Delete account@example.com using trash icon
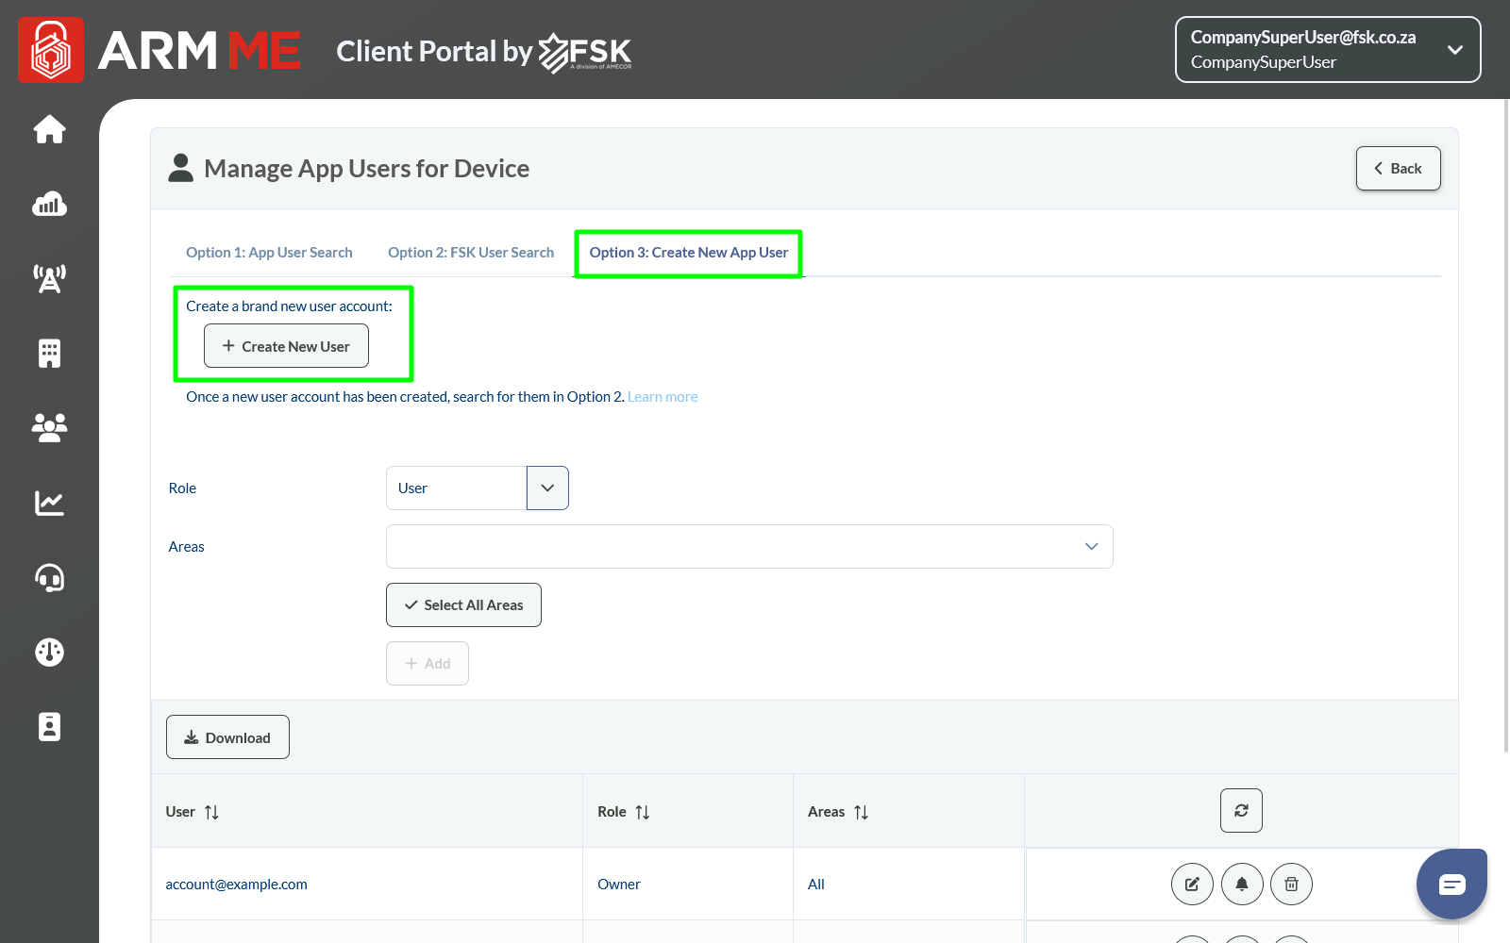 pos(1291,885)
